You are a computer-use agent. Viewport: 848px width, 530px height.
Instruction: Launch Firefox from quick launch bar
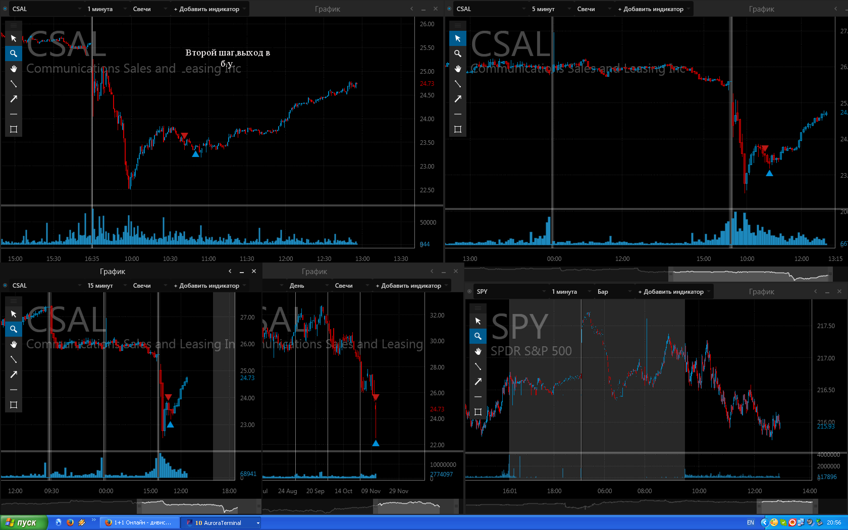coord(70,523)
